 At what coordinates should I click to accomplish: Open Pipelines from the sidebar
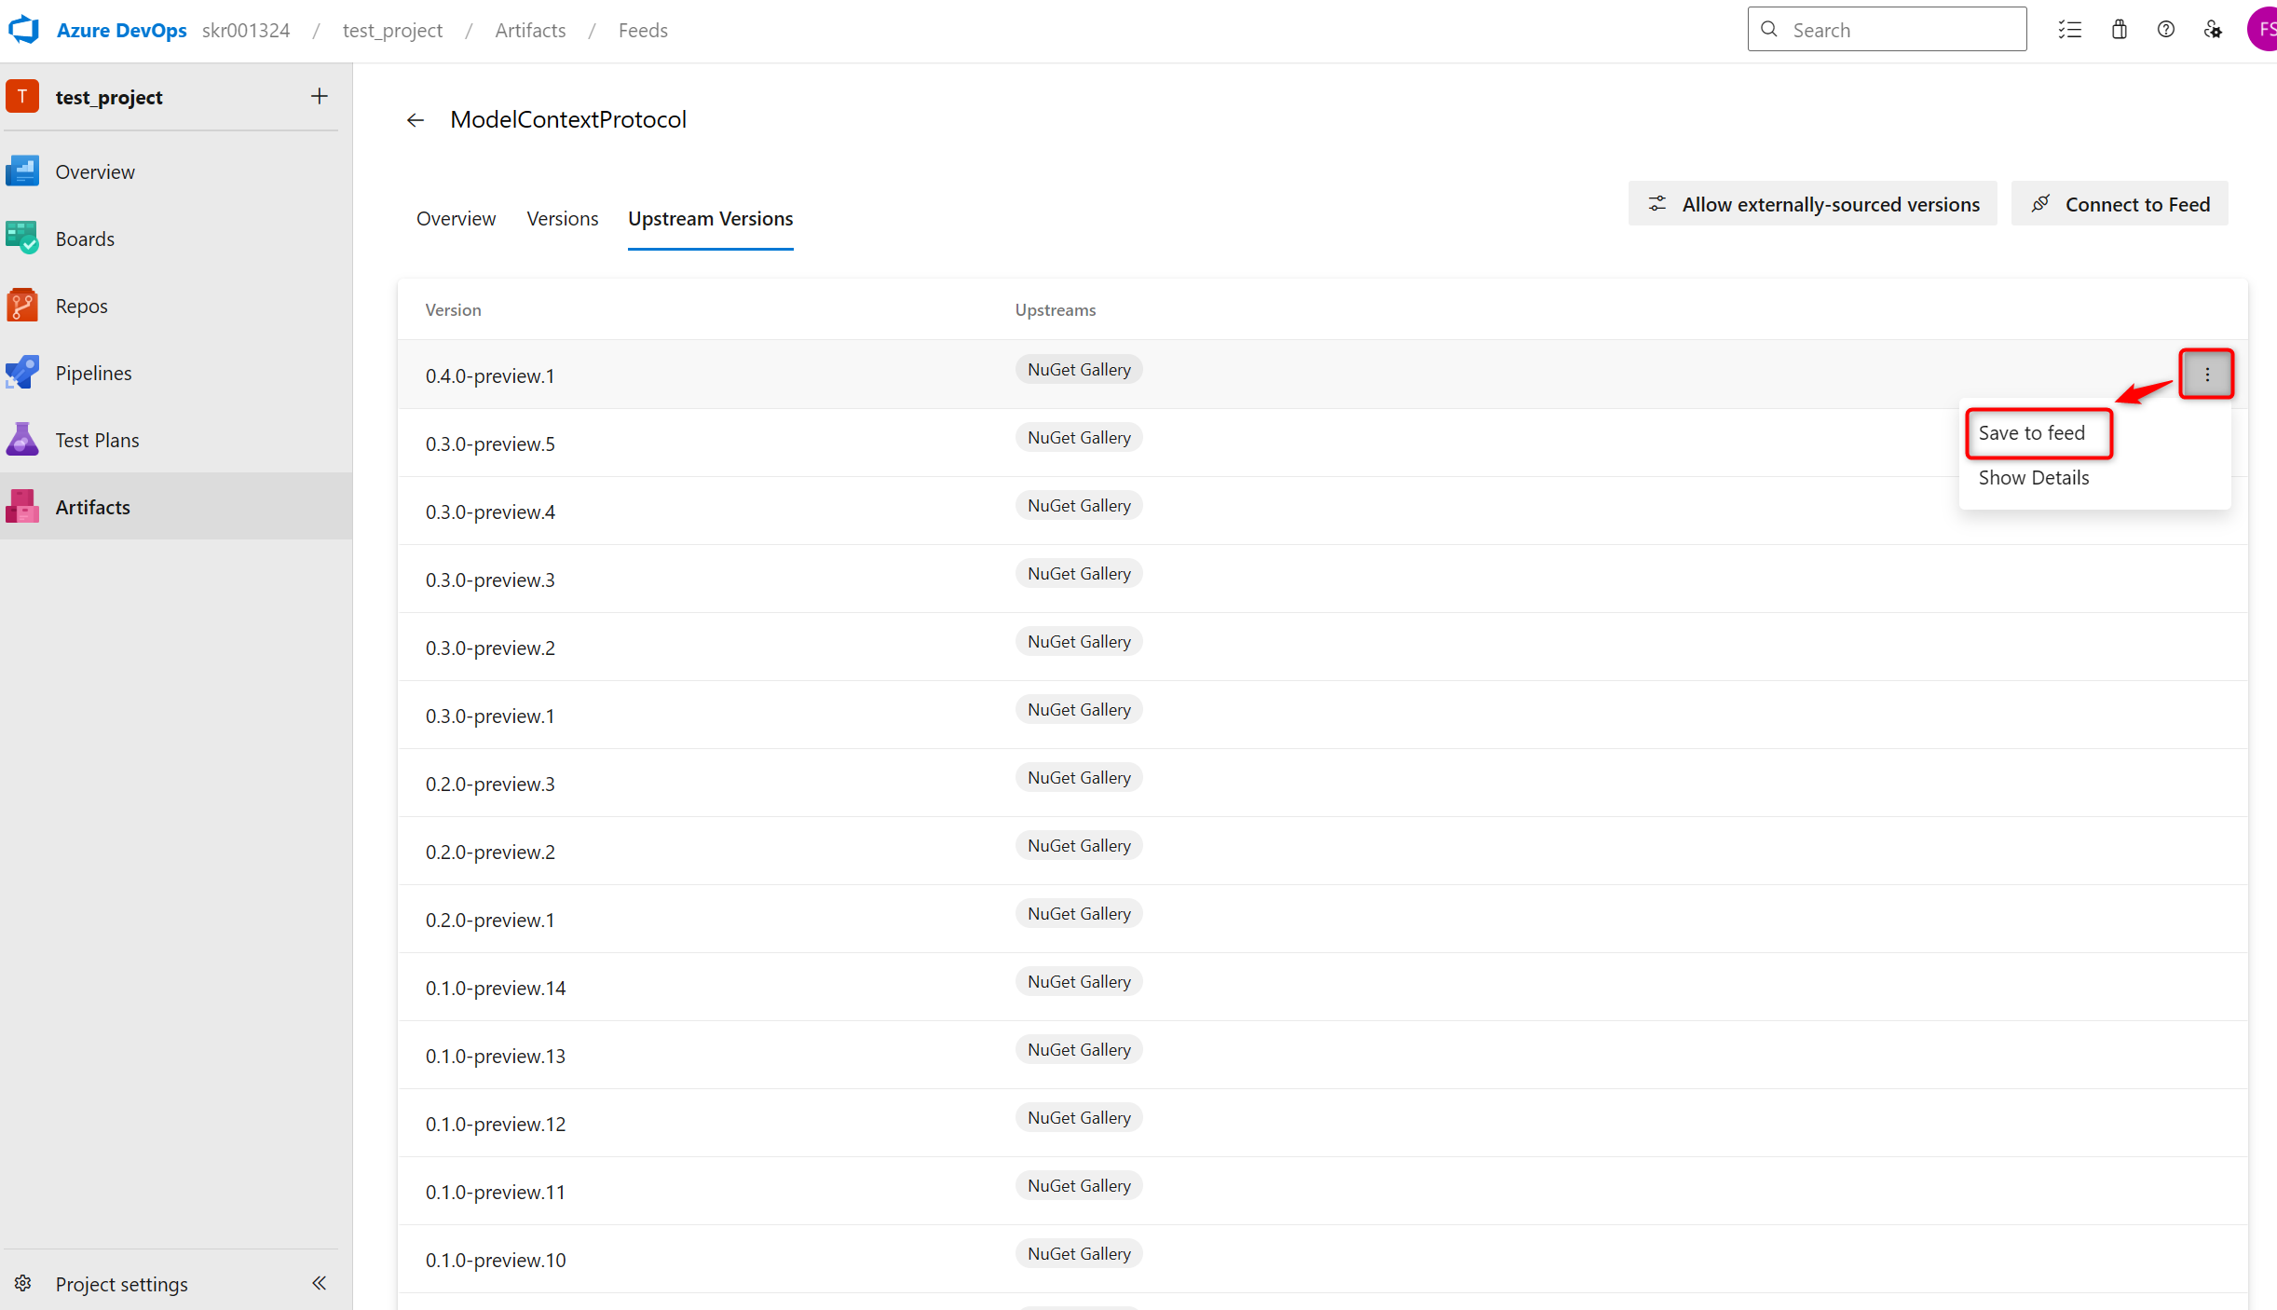click(x=92, y=372)
